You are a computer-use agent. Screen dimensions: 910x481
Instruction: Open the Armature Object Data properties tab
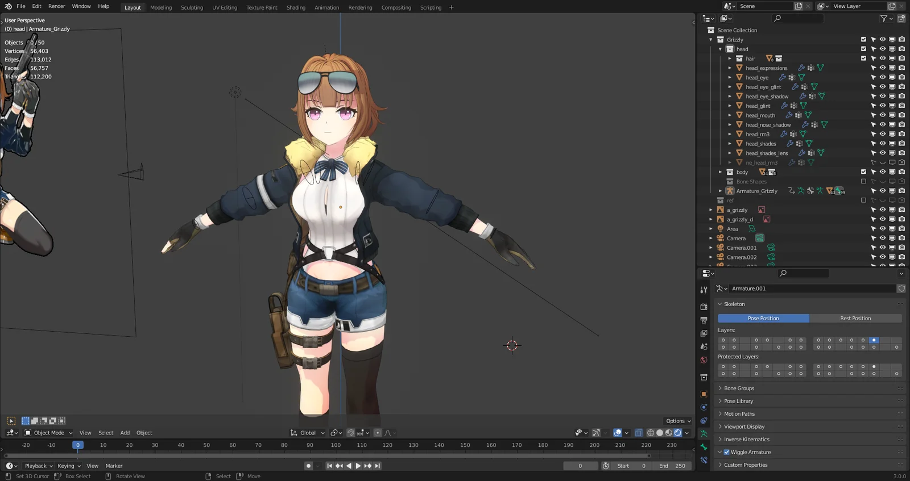[704, 434]
